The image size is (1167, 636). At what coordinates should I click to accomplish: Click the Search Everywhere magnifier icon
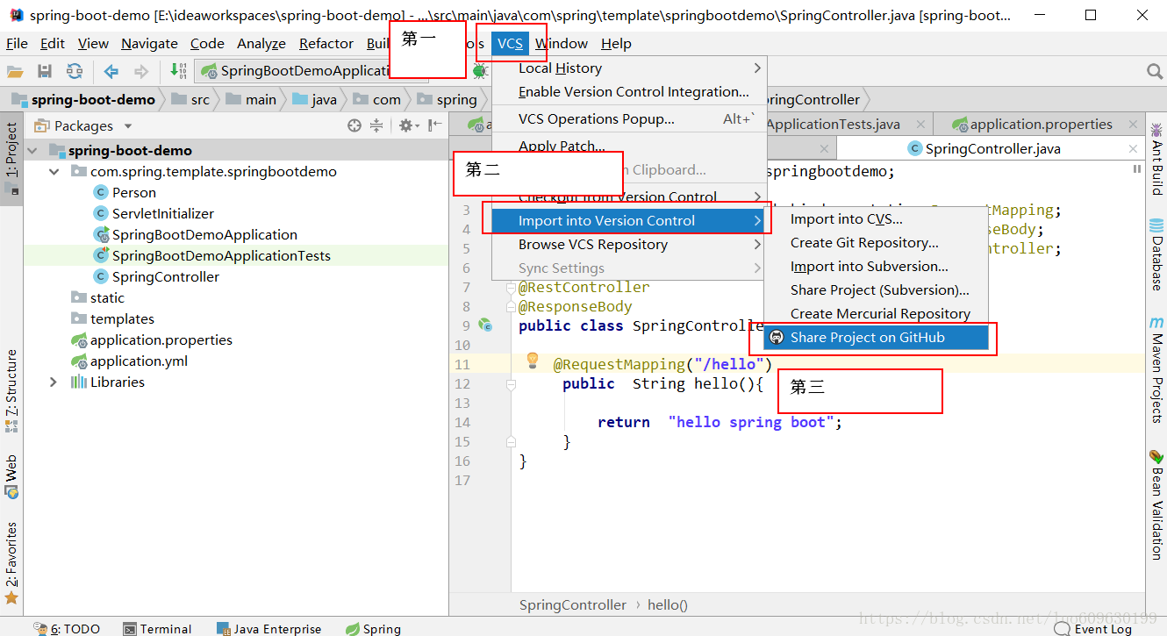(1155, 72)
